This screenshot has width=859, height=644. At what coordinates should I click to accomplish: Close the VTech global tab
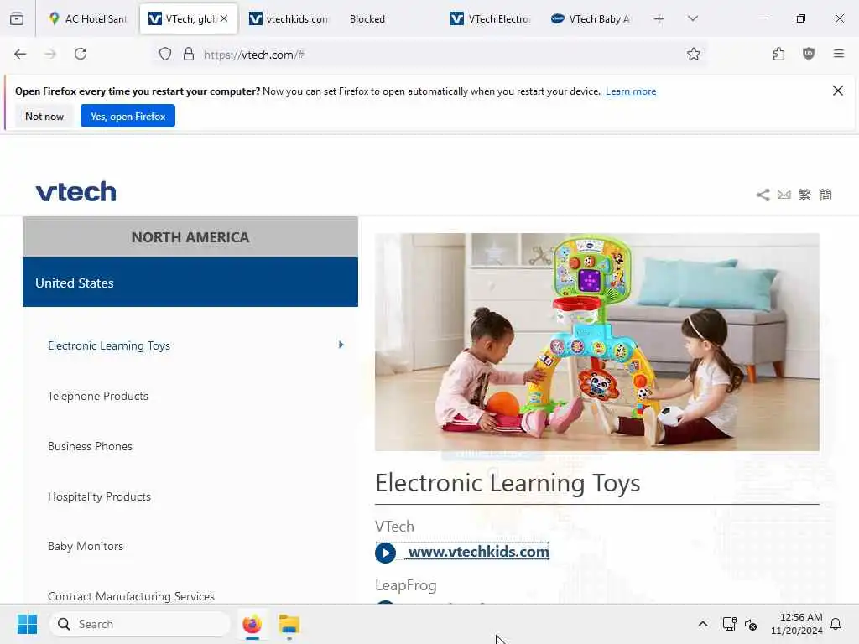tap(224, 18)
